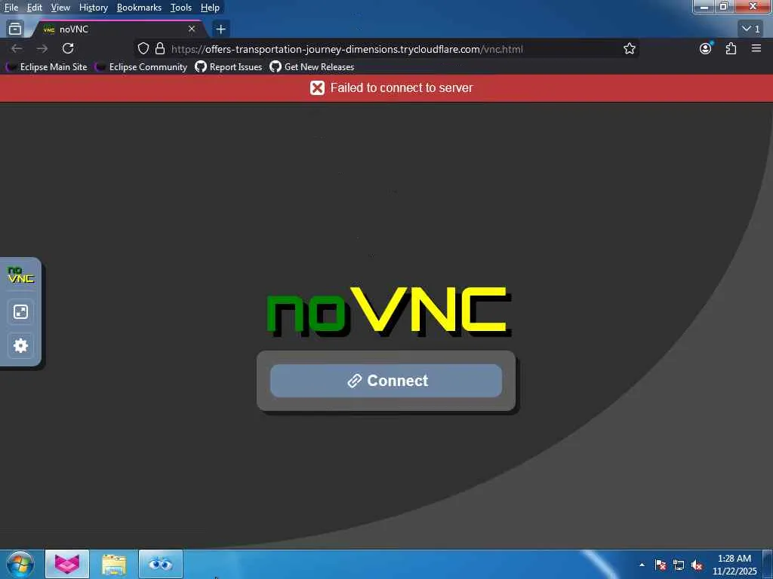Open the Help menu
The image size is (773, 579).
(210, 8)
